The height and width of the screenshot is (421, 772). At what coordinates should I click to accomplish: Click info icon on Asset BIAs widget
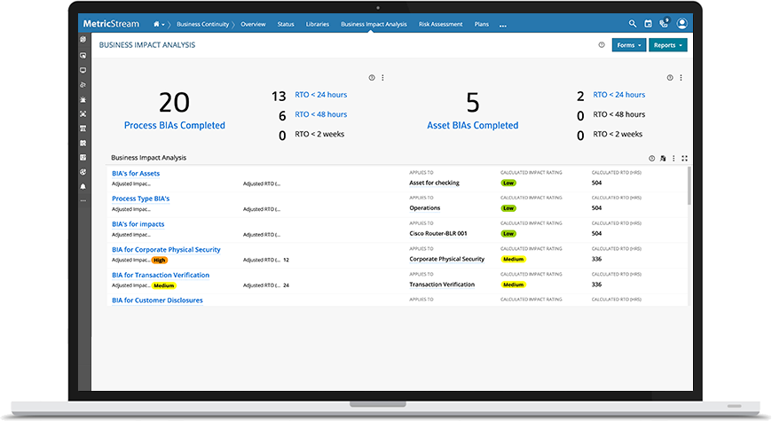coord(670,78)
